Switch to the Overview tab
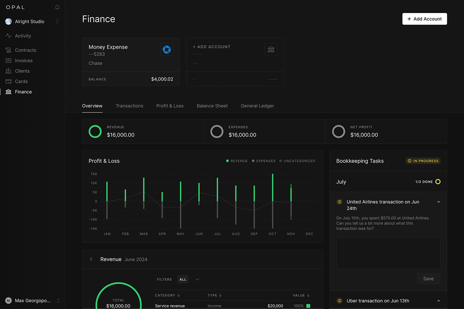Screen dimensions: 464x309 92,106
